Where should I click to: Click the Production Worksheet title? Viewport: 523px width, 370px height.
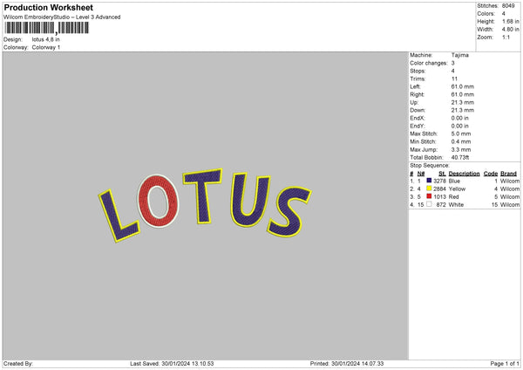click(48, 7)
